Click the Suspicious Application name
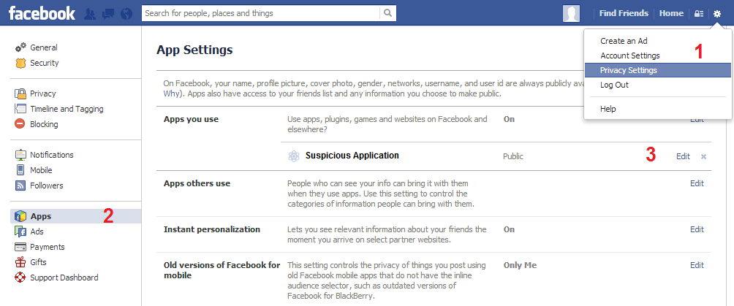Viewport: 734px width, 306px height. 352,156
